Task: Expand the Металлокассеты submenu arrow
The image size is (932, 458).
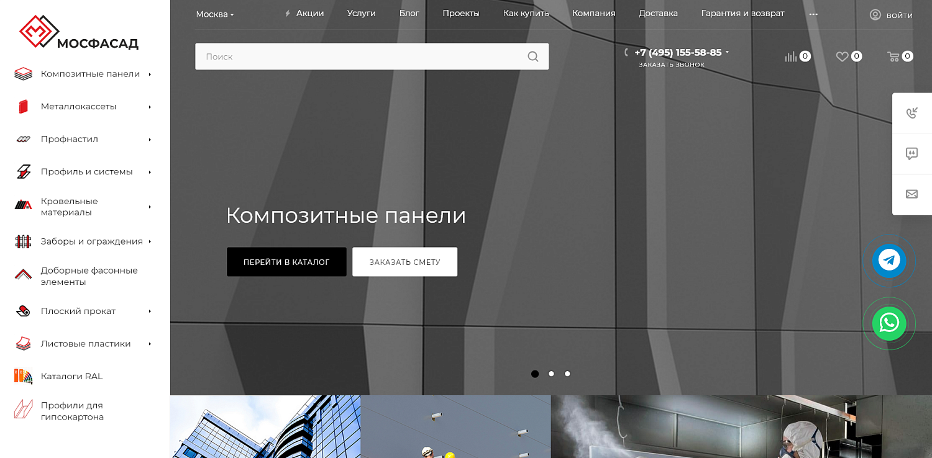Action: (150, 107)
